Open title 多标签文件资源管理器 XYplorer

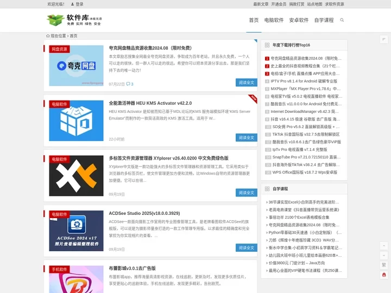click(x=168, y=158)
